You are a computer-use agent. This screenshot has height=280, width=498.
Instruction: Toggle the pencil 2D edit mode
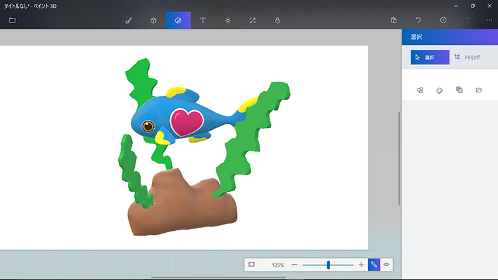374,265
